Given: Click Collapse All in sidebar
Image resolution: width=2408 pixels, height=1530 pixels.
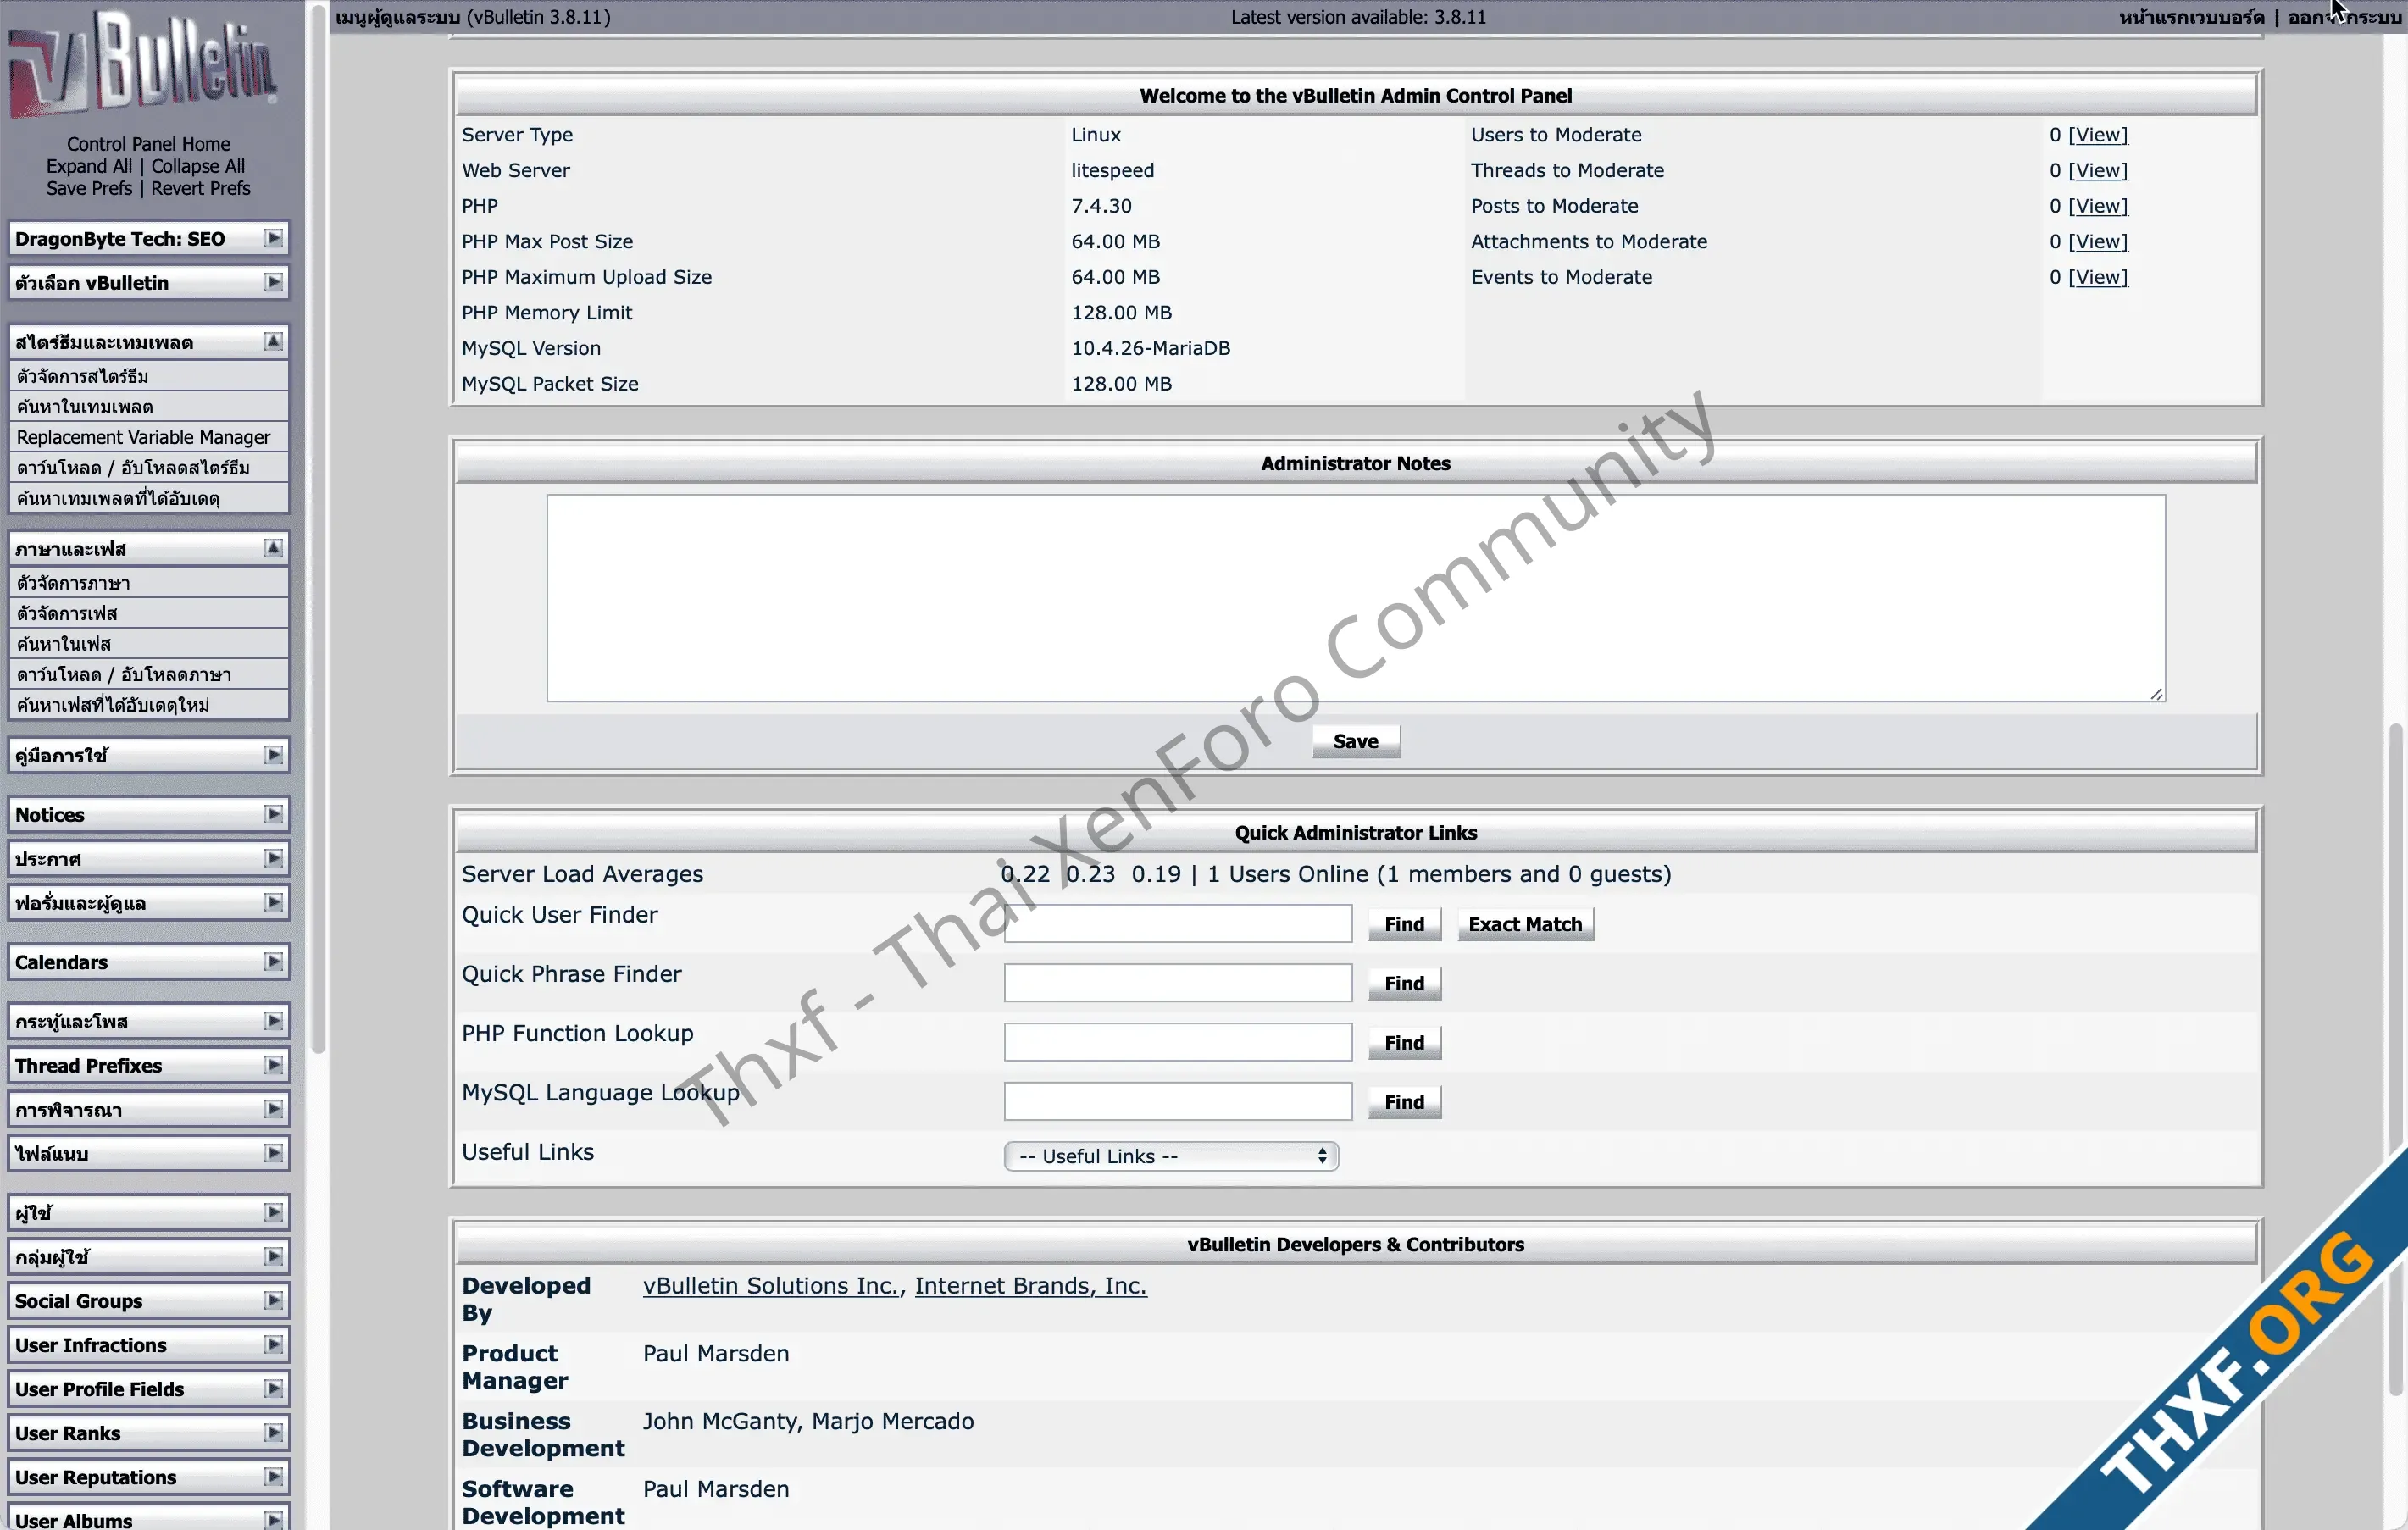Looking at the screenshot, I should pyautogui.click(x=198, y=166).
